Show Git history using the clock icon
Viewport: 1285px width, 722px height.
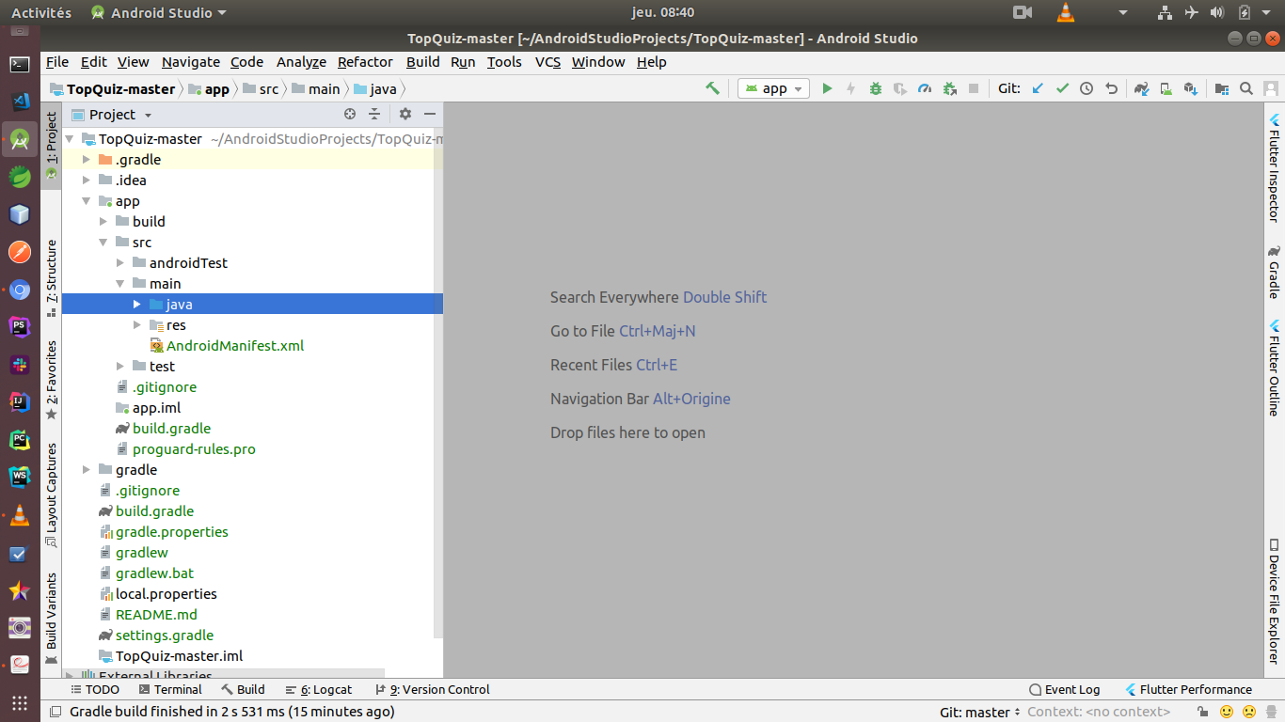[1087, 88]
